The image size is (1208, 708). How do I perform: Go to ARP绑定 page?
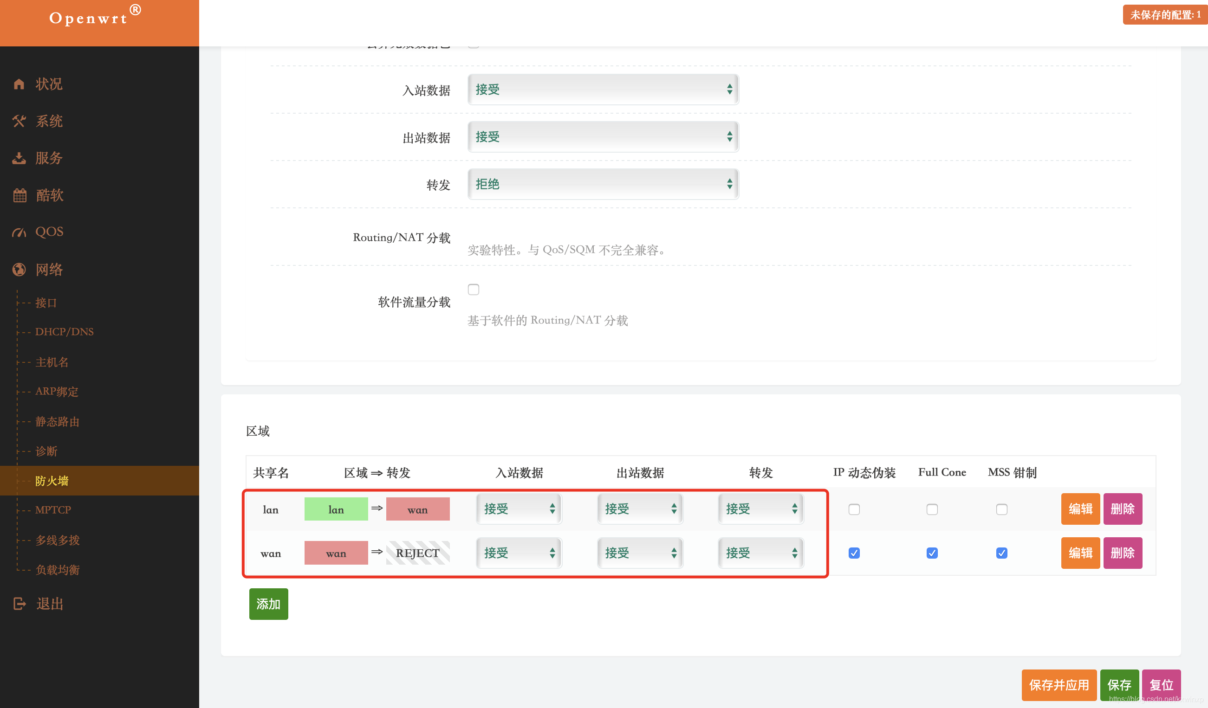pos(57,392)
